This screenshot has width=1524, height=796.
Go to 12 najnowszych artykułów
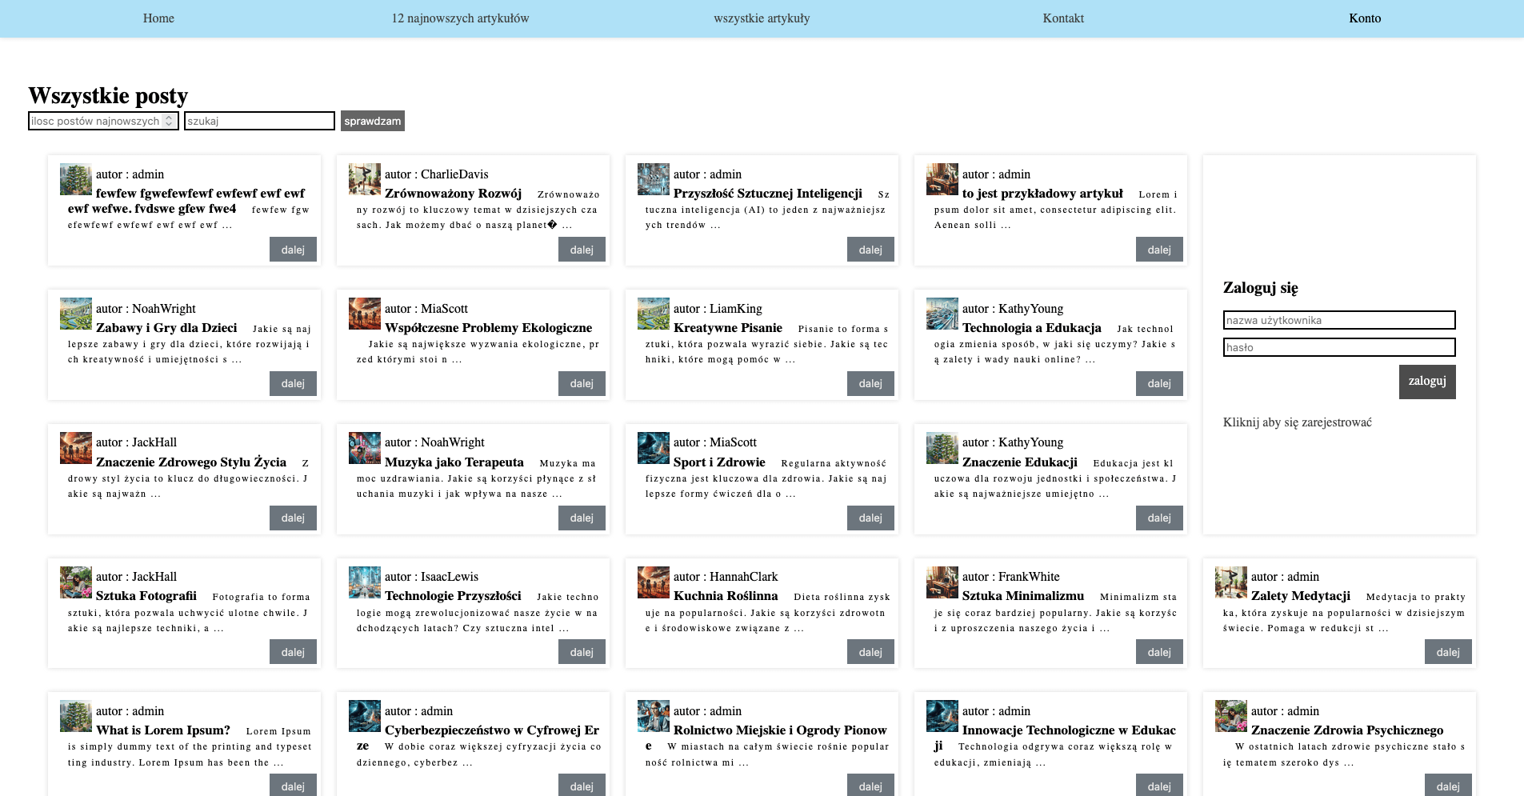coord(460,18)
